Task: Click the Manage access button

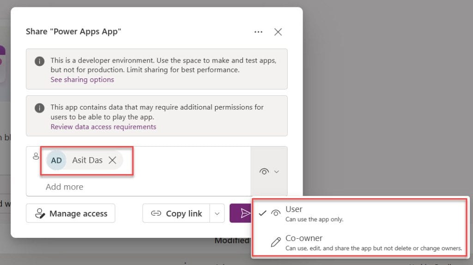Action: pyautogui.click(x=71, y=213)
